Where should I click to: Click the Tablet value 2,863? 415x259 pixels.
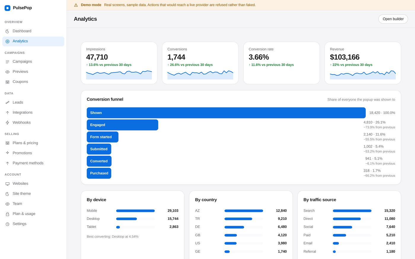(x=174, y=227)
